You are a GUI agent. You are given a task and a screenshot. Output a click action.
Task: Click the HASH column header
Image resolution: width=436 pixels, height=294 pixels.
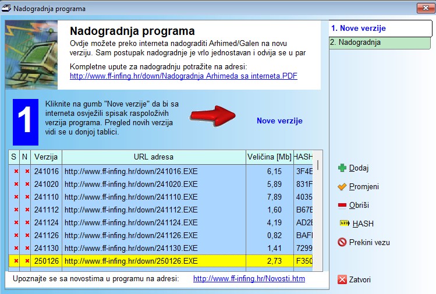pos(303,157)
